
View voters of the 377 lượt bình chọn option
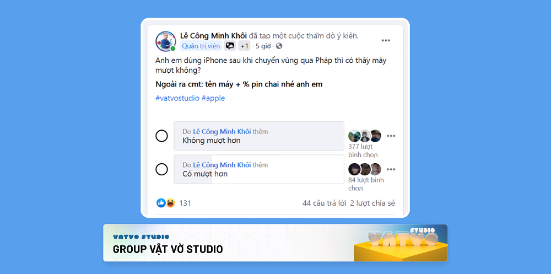coord(363,151)
